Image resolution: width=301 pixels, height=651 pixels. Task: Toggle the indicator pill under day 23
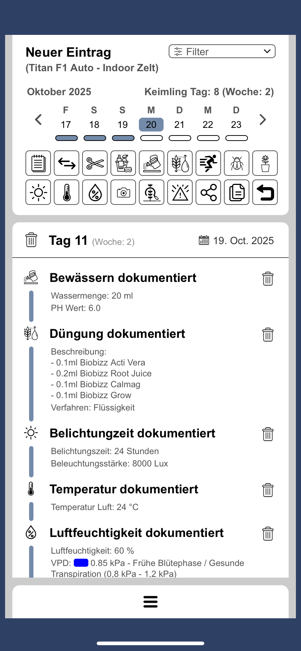(236, 138)
